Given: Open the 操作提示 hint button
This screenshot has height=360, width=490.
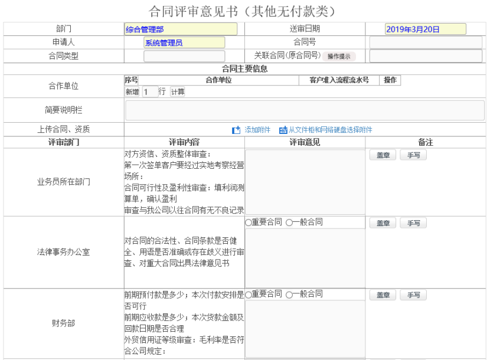Looking at the screenshot, I should click(x=338, y=57).
